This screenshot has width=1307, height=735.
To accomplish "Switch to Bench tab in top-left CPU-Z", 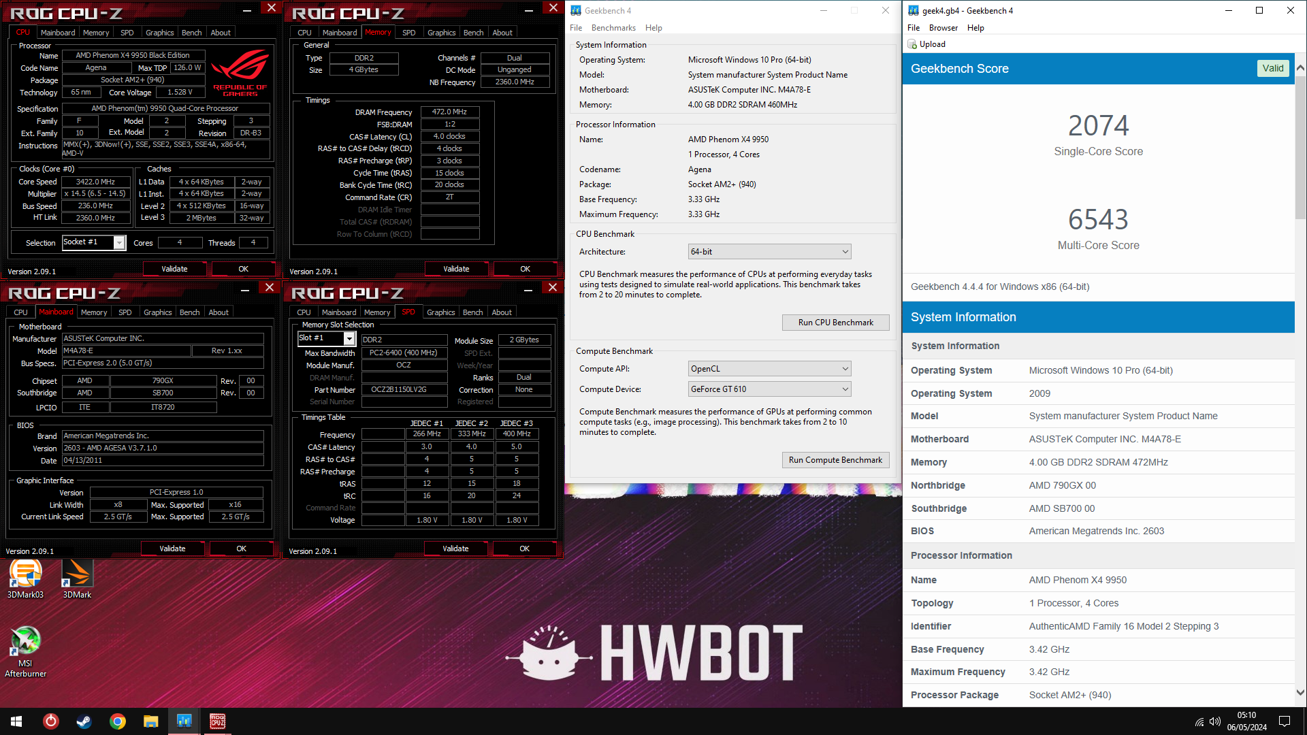I will click(191, 33).
